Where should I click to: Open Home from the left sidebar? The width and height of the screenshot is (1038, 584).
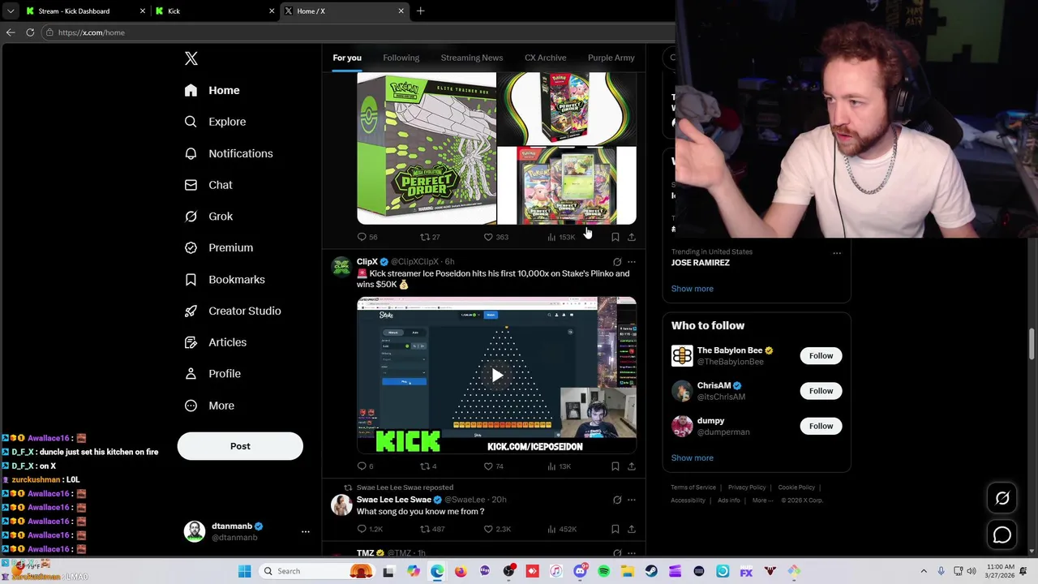point(212,90)
